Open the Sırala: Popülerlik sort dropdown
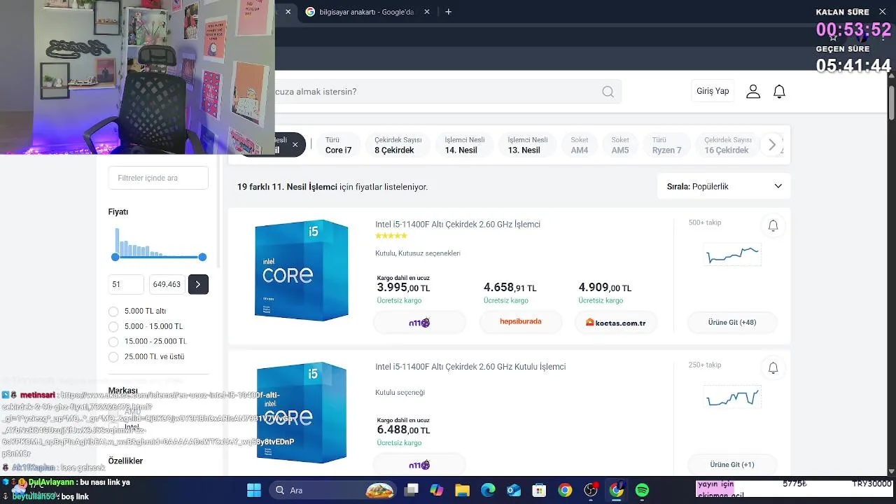This screenshot has width=896, height=504. [x=724, y=186]
